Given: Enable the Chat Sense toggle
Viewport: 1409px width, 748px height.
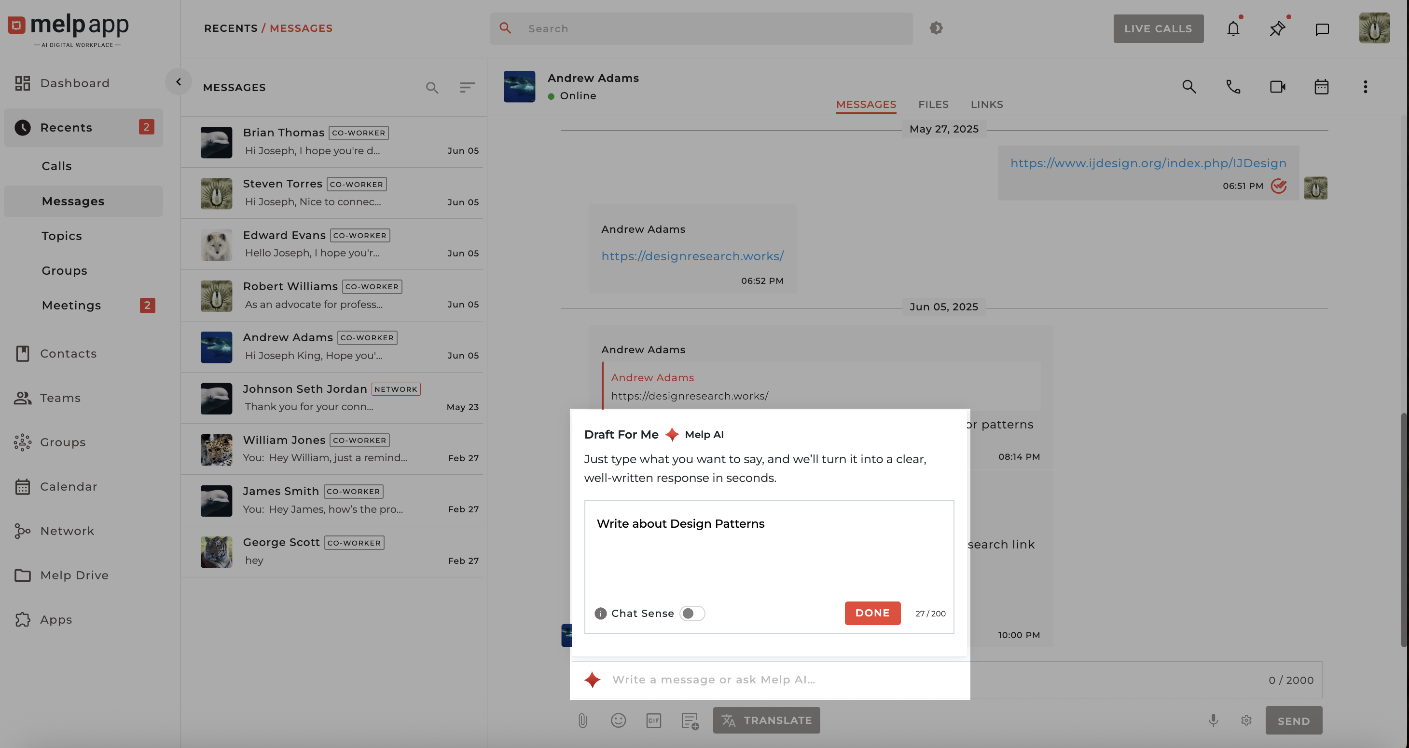Looking at the screenshot, I should [x=692, y=614].
